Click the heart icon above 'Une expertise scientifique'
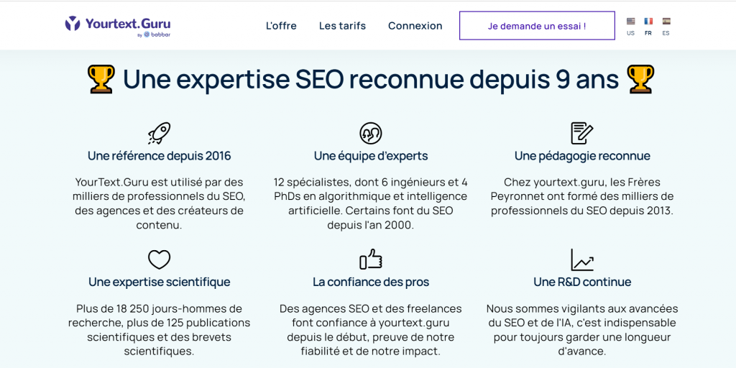This screenshot has height=368, width=736. [159, 259]
